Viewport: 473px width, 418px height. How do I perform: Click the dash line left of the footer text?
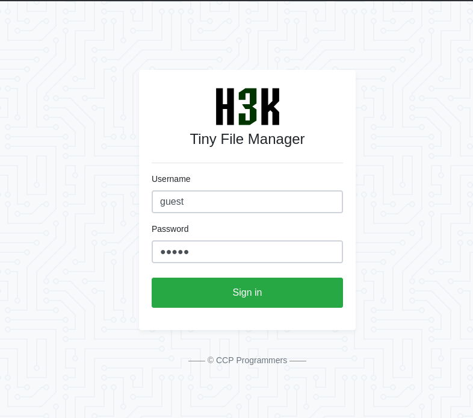click(197, 361)
